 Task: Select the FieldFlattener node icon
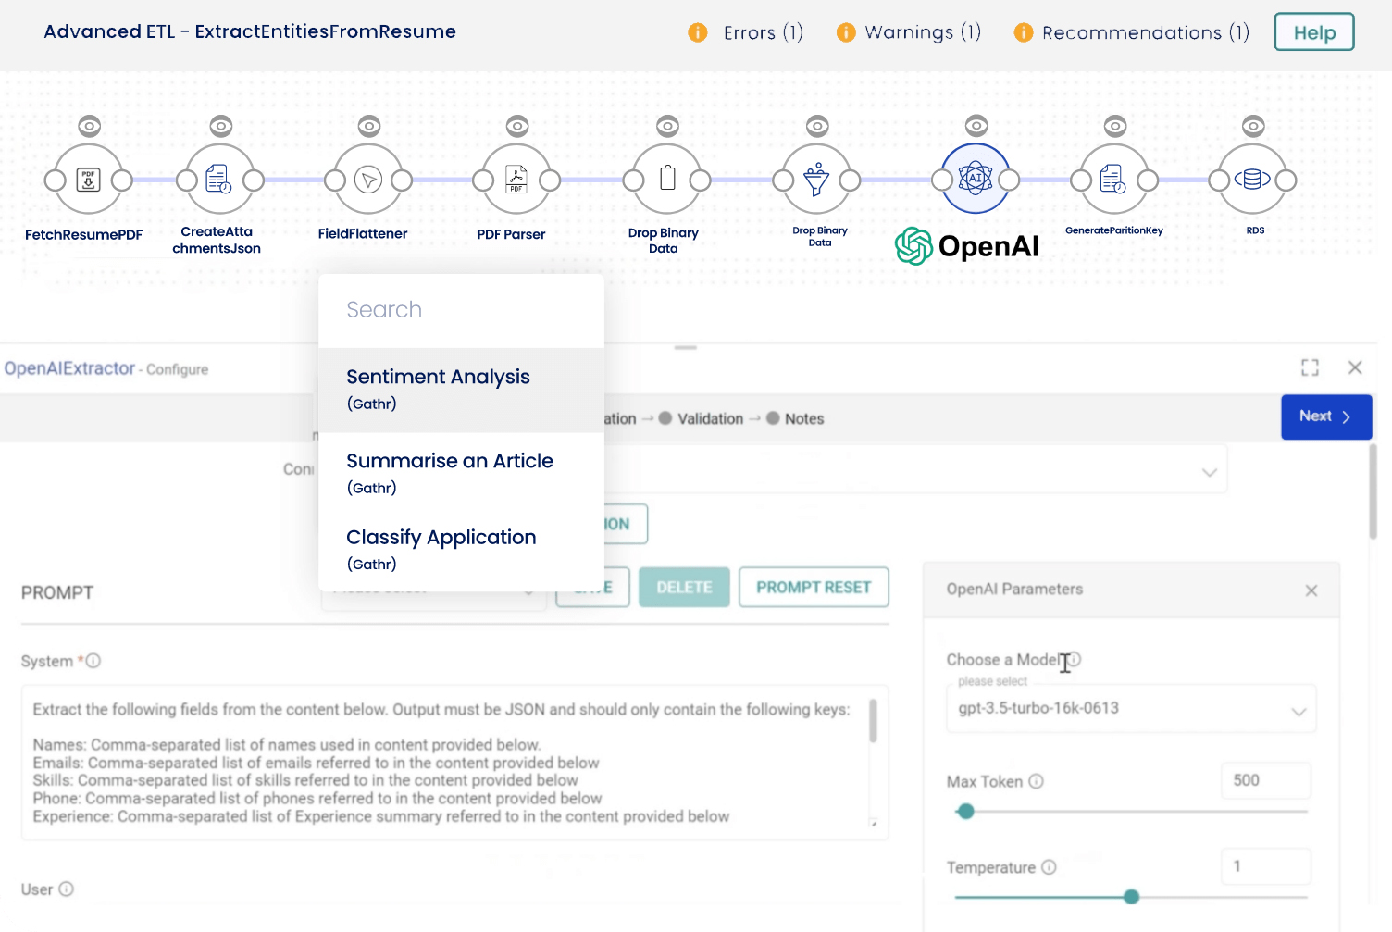[368, 180]
